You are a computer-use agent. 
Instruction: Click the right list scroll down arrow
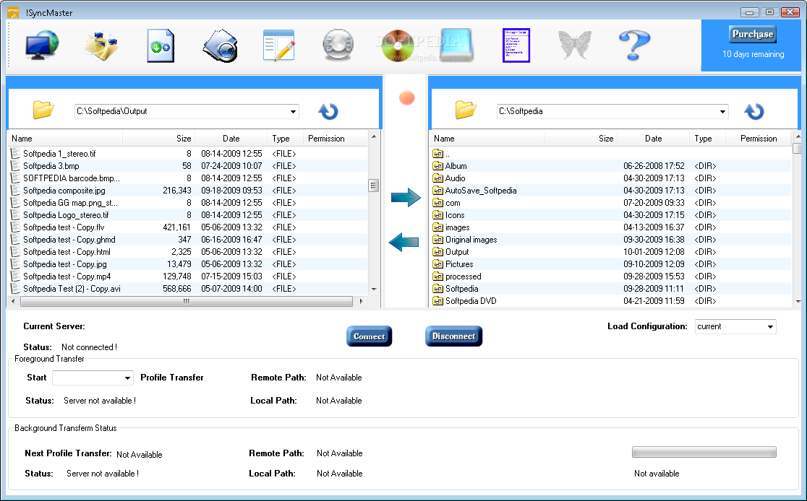coord(798,302)
